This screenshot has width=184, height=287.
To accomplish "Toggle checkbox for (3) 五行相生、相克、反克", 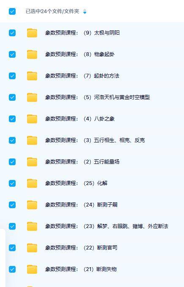I will point(12,140).
